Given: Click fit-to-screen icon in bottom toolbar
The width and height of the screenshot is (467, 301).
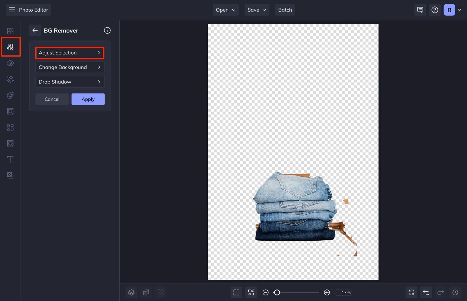Looking at the screenshot, I should [x=236, y=292].
